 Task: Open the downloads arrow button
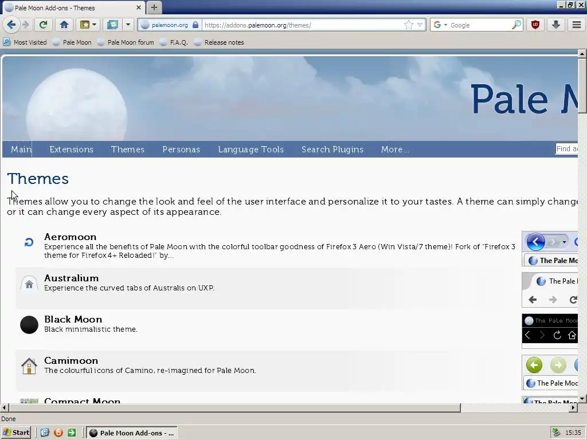(x=556, y=25)
